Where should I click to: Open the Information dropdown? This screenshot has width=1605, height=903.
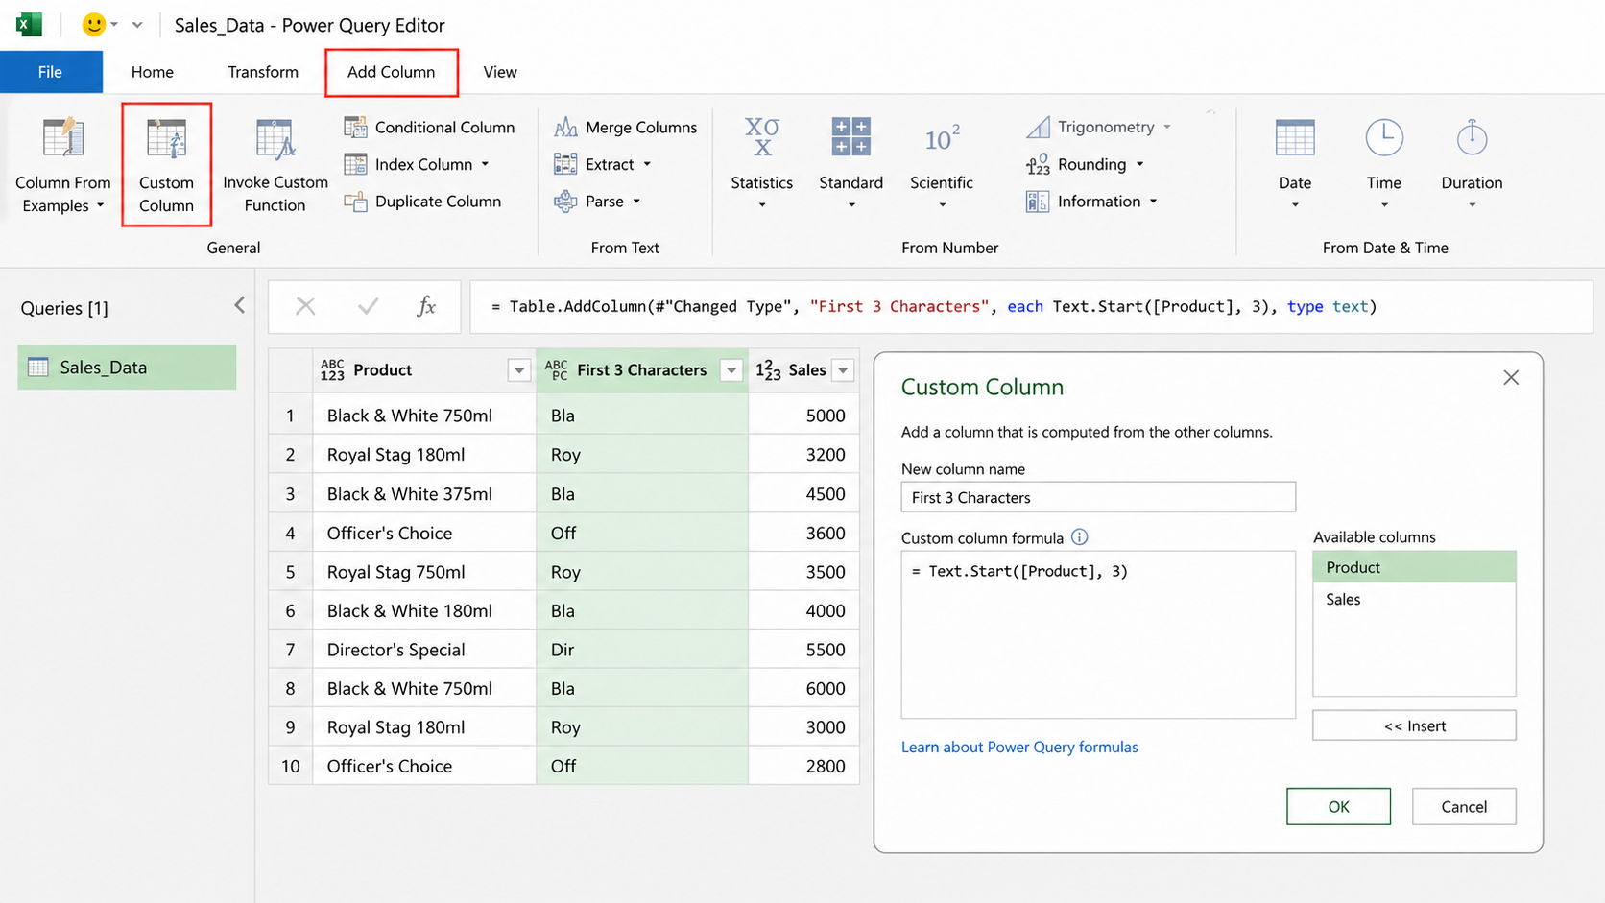pos(1154,202)
